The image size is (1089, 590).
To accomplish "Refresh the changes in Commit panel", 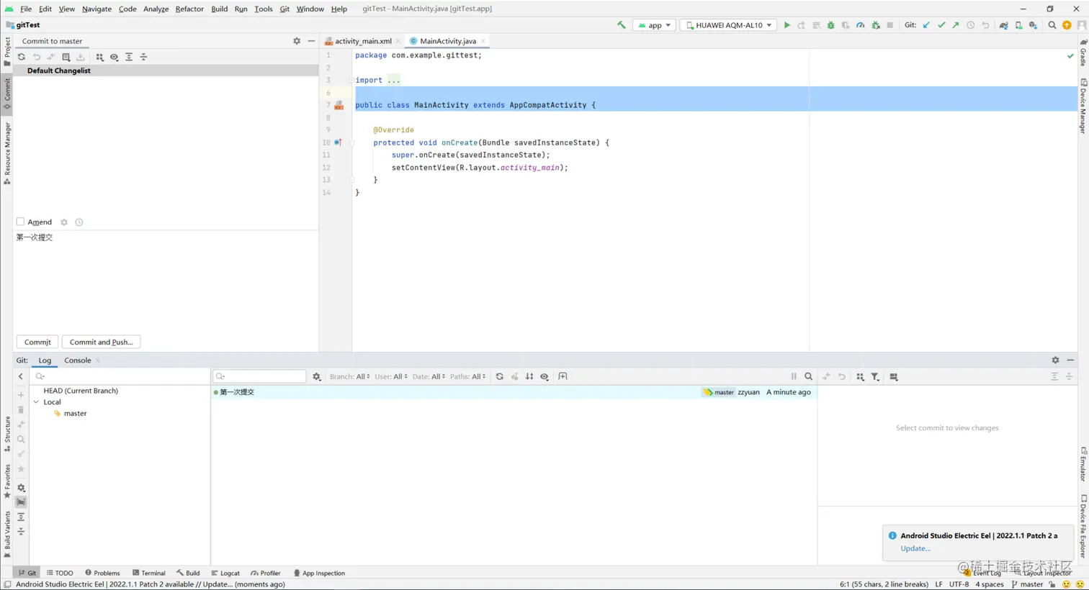I will tap(22, 57).
